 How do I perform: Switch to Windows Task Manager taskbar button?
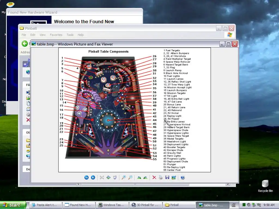[x=112, y=205]
